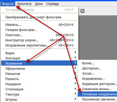Choose the Зигзаг... filter
Image resolution: width=117 pixels, height=102 pixels.
97,74
